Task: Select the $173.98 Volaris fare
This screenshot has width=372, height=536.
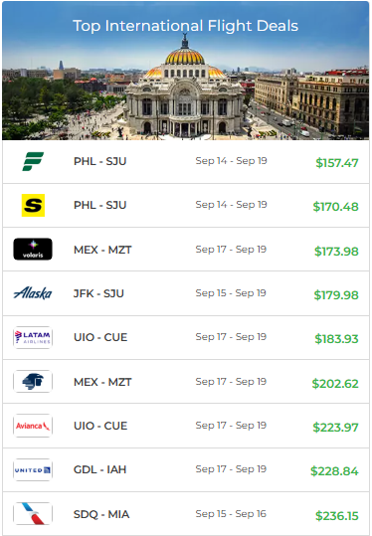Action: (336, 252)
